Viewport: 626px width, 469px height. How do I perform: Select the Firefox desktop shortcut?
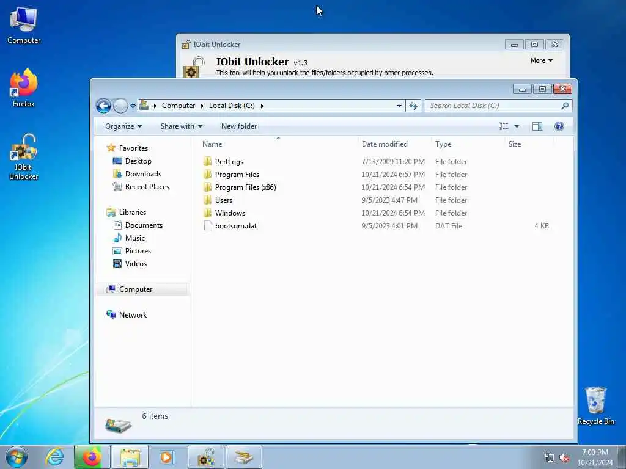[24, 88]
